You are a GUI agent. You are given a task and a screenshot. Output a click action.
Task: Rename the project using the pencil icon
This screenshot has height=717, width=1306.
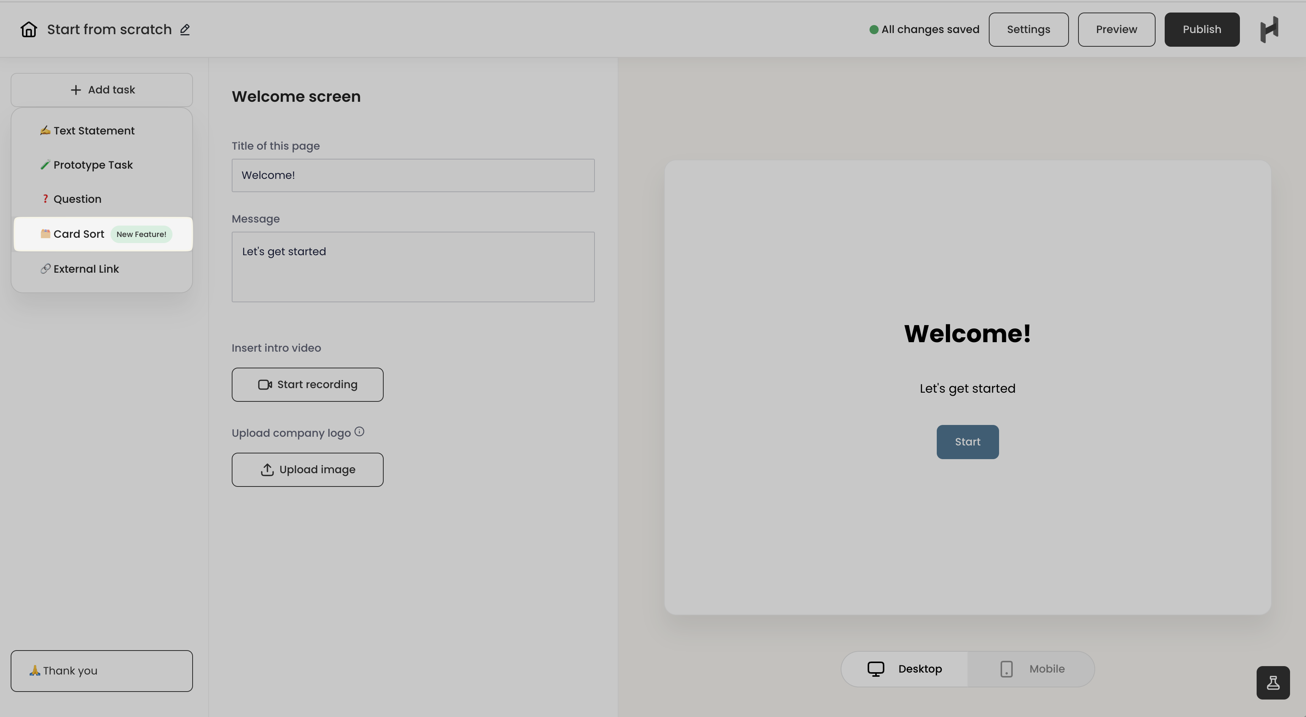(x=185, y=29)
